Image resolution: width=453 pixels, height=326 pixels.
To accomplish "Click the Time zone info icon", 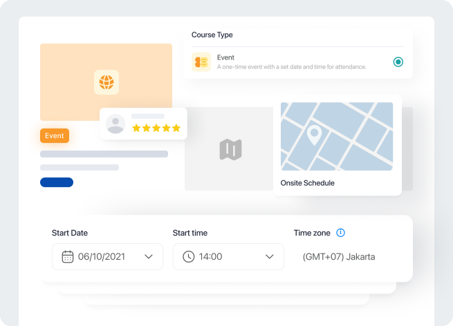I will 340,233.
